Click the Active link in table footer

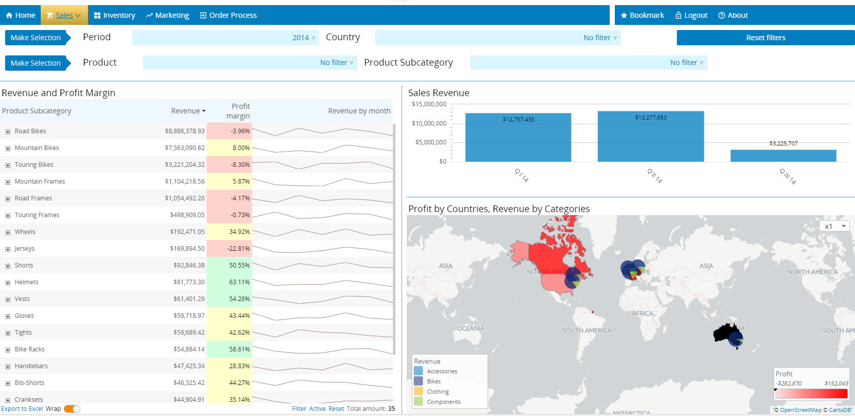point(317,409)
